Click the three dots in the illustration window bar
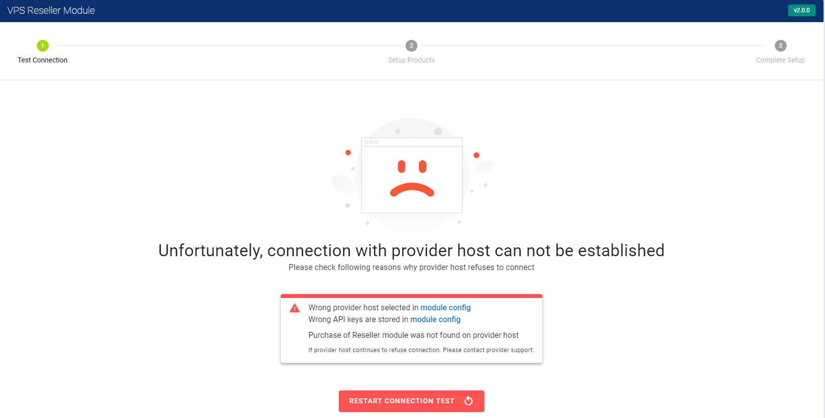The height and width of the screenshot is (418, 825). 372,142
